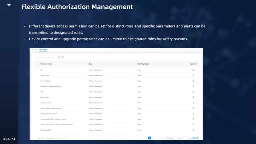
Task: Edit the Protocol Version parameter
Action: pyautogui.click(x=193, y=103)
